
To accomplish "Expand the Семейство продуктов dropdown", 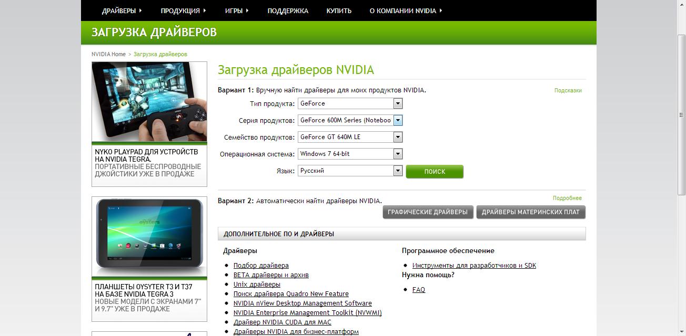I will 350,137.
